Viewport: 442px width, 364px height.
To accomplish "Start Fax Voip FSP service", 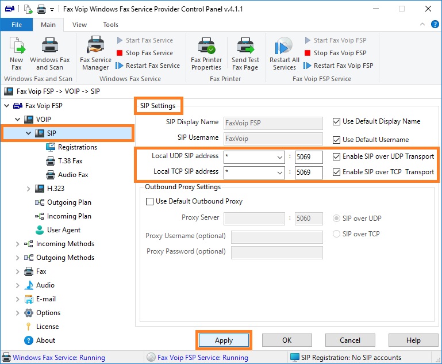I will click(336, 40).
